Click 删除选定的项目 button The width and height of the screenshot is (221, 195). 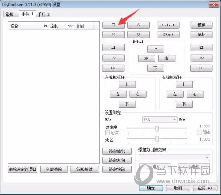click(23, 170)
